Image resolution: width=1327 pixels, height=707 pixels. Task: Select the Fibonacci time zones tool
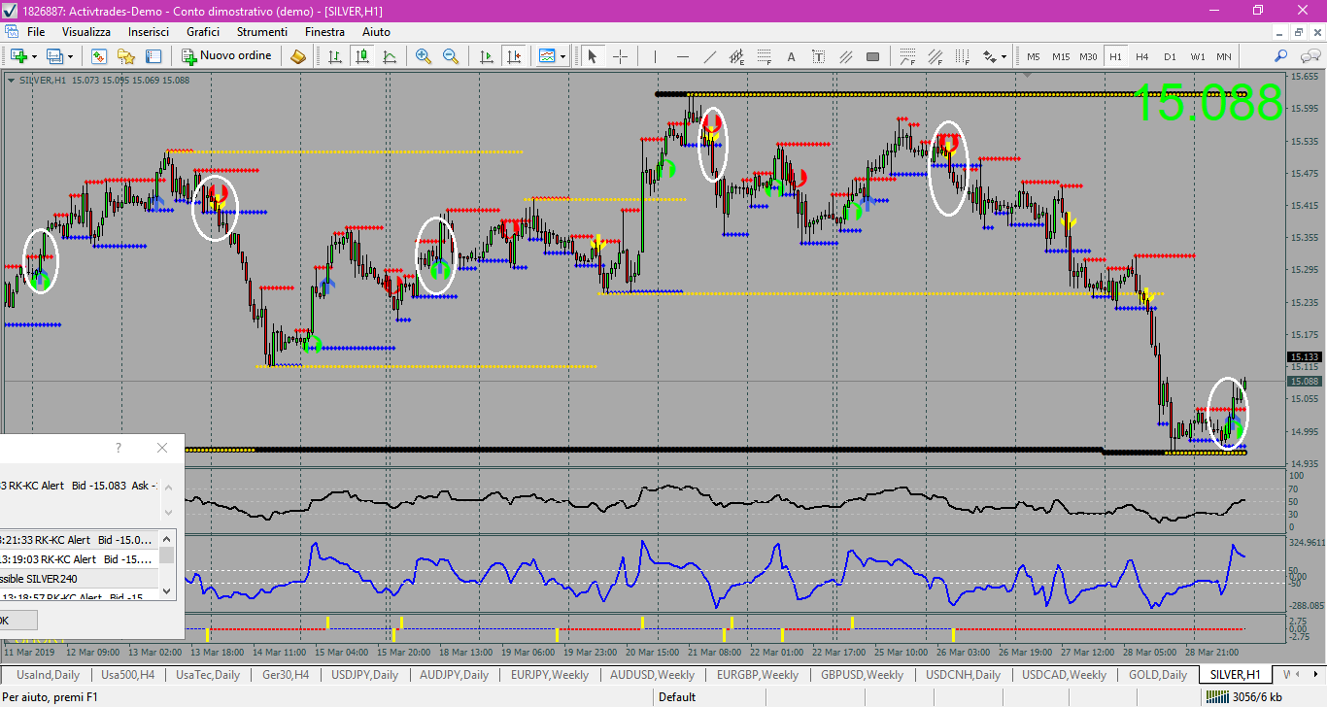coord(962,56)
